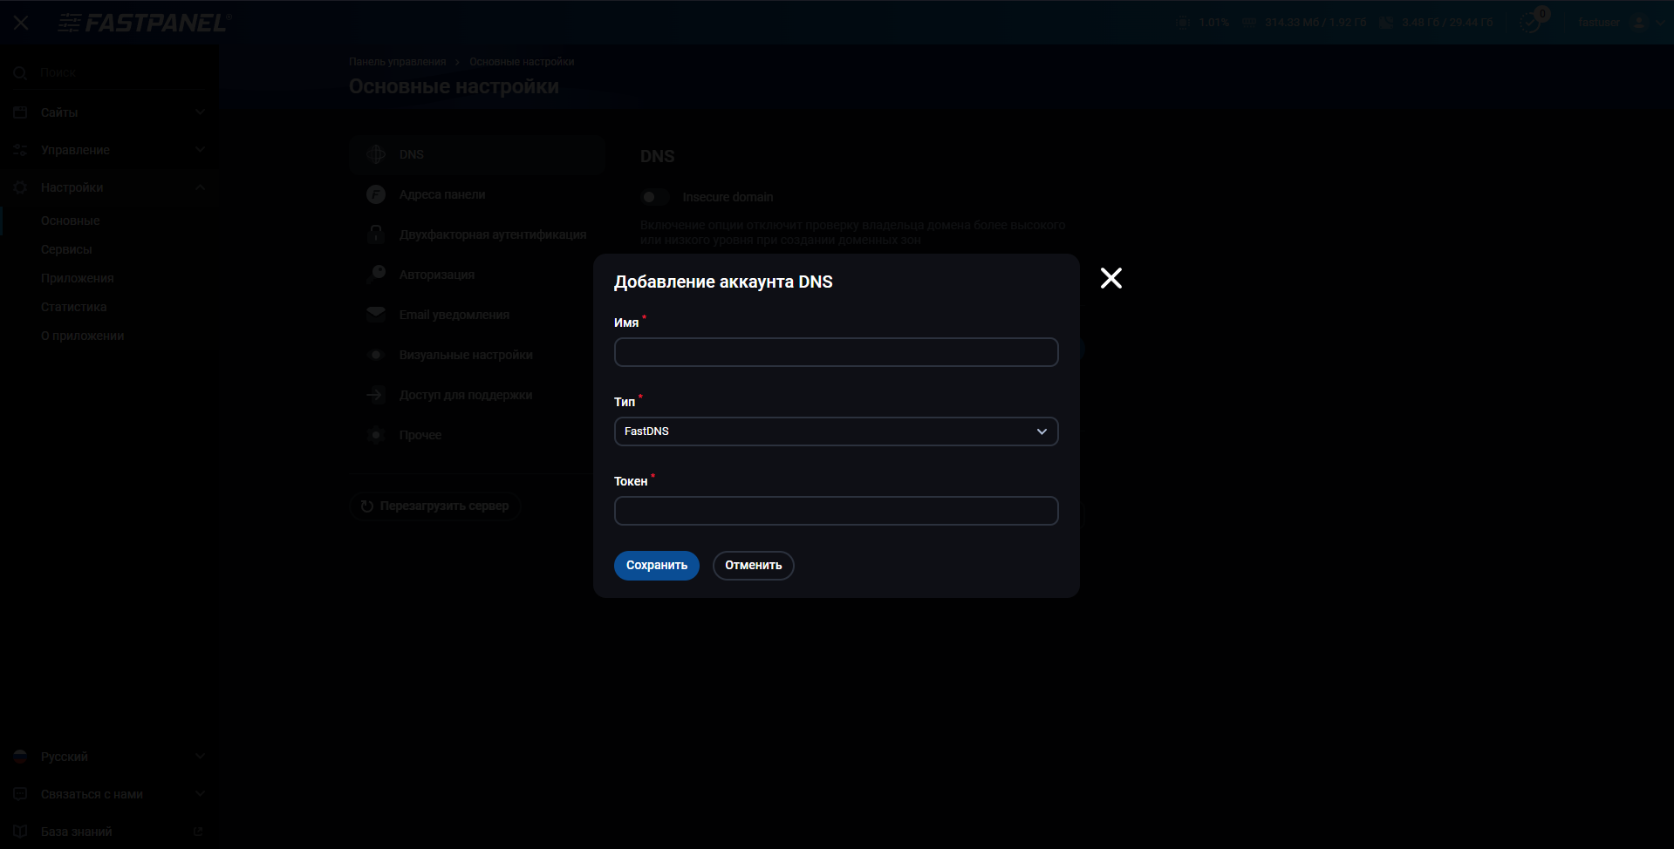
Task: Collapse the Настройки sidebar section
Action: tap(199, 187)
